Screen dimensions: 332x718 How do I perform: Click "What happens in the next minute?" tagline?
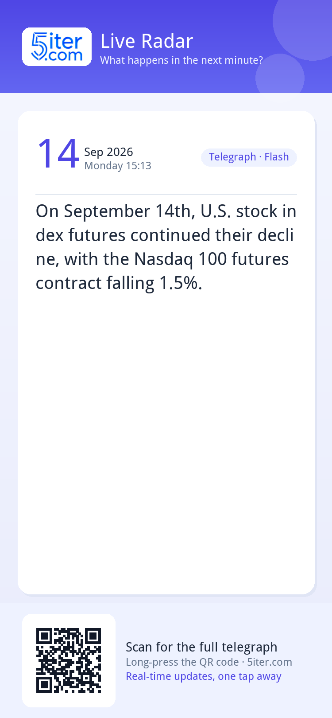[181, 60]
